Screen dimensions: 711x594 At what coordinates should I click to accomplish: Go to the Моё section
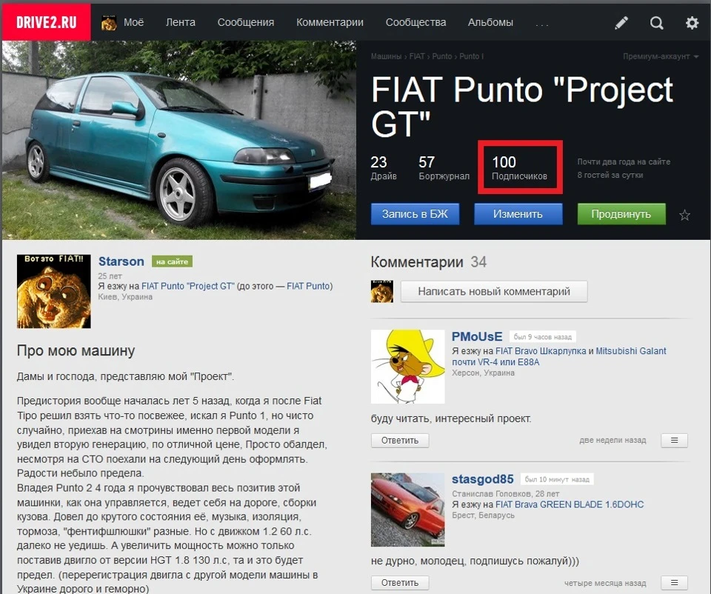pos(134,22)
